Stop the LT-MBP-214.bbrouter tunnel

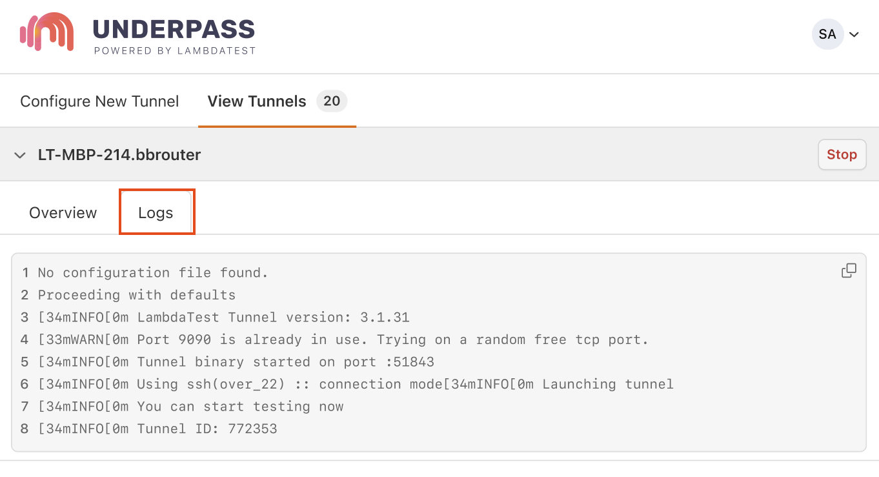click(842, 155)
